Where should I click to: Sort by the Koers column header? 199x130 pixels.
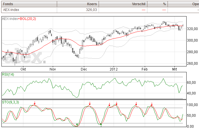tap(78, 4)
